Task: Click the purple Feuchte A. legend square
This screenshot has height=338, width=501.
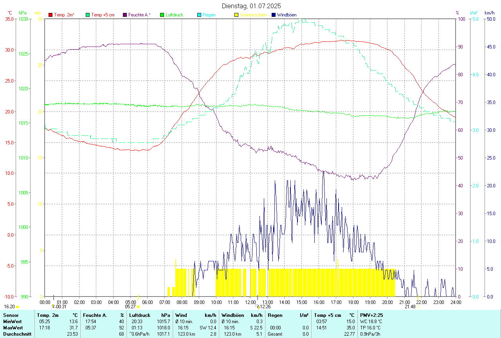Action: pyautogui.click(x=125, y=15)
